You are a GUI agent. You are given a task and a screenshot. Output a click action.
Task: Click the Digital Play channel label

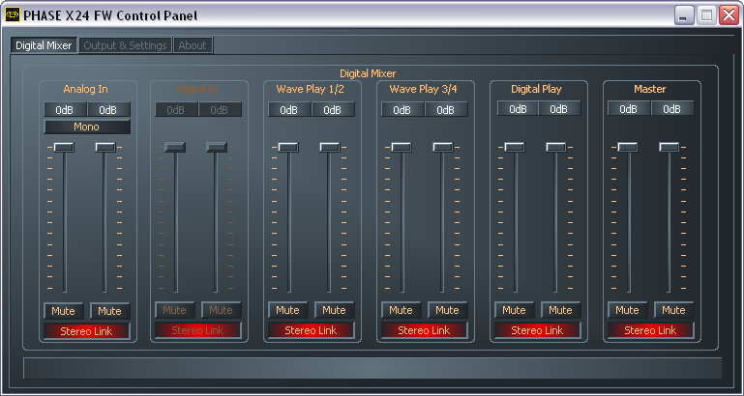tap(536, 89)
